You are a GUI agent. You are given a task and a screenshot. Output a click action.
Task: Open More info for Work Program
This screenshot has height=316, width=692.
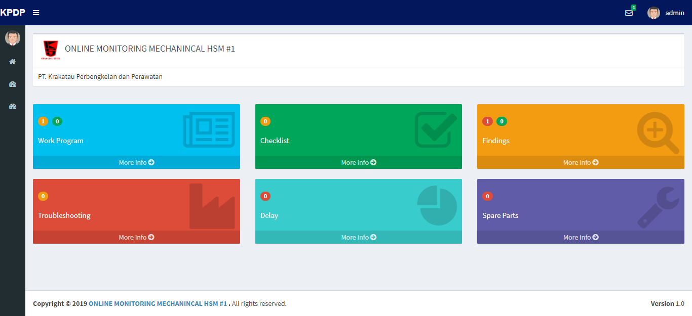pos(136,162)
